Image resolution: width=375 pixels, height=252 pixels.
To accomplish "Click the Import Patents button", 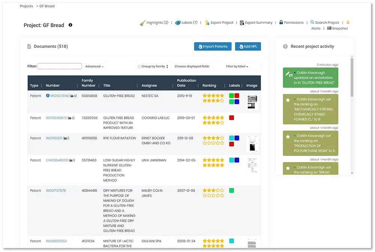I will (213, 46).
